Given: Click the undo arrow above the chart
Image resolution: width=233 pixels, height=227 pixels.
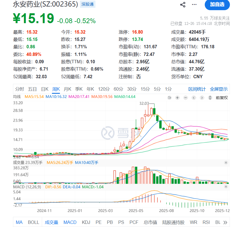Looking at the screenshot, I should point(169,97).
